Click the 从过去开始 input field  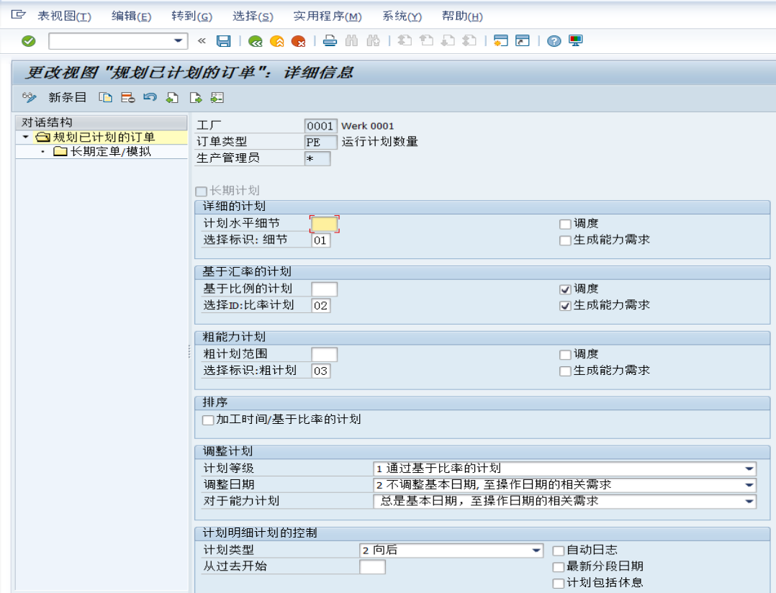click(x=372, y=567)
